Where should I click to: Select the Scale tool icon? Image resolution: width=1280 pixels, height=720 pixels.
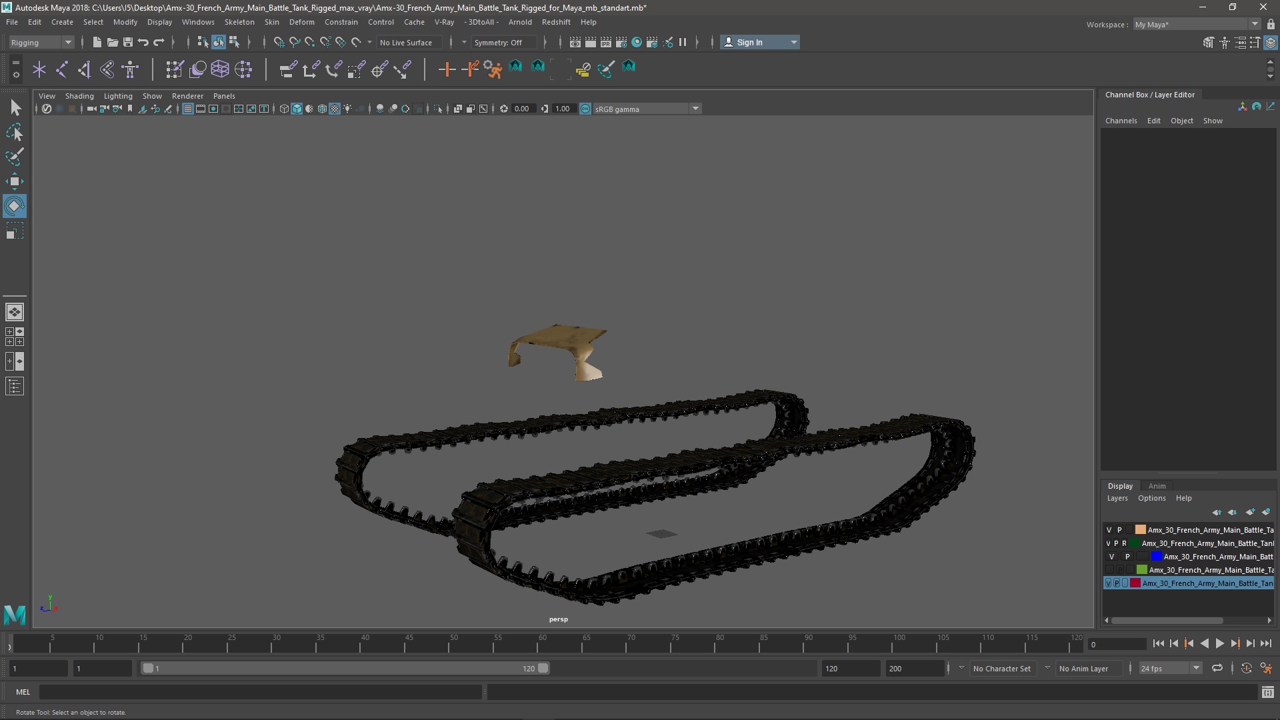point(14,231)
